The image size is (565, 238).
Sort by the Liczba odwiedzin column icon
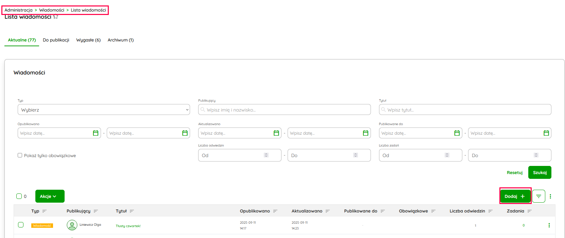[x=491, y=211]
